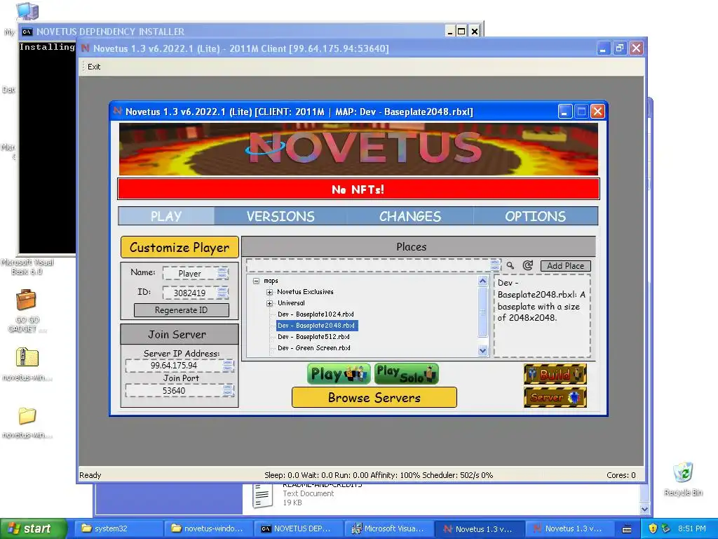Click the Build button
The height and width of the screenshot is (539, 718).
pyautogui.click(x=555, y=374)
